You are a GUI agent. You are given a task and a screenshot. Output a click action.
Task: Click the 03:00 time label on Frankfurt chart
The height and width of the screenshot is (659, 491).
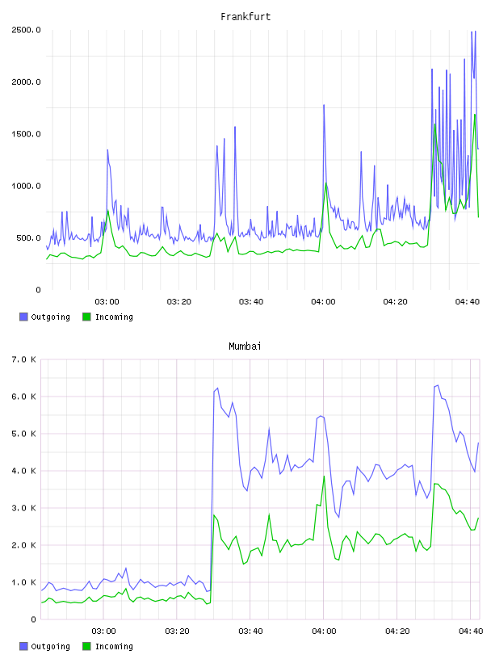(107, 302)
